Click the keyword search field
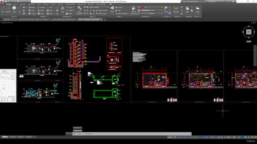This screenshot has width=257, height=144. click(193, 2)
